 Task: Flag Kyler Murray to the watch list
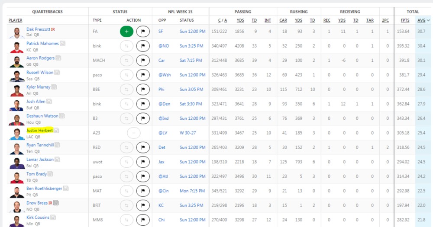142,90
